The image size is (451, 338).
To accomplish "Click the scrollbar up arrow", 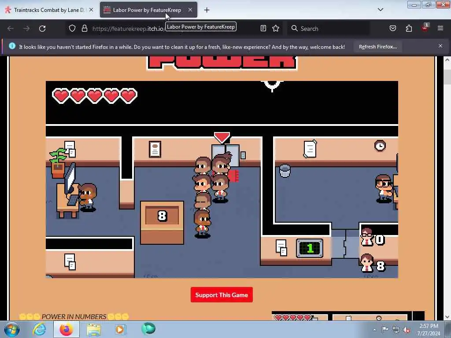I will pos(447,60).
